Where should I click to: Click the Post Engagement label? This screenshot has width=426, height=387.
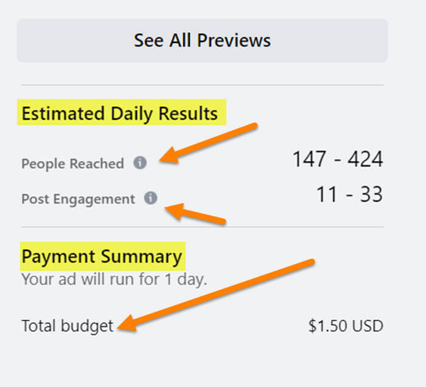[x=78, y=199]
